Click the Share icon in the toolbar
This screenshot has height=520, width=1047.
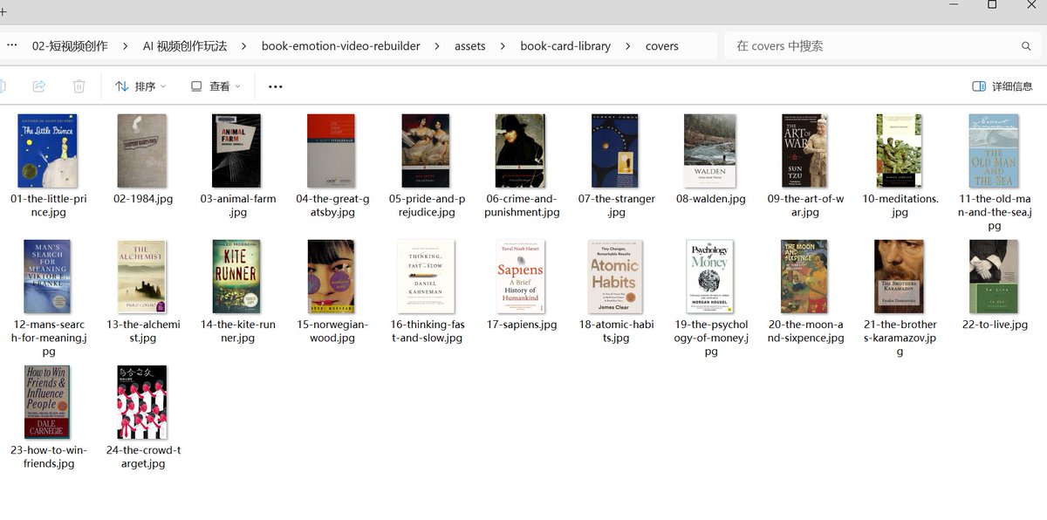tap(39, 86)
